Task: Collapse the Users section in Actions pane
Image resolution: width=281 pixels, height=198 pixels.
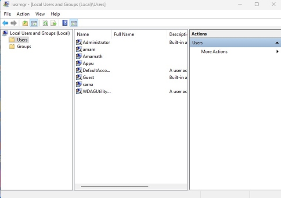Action: pos(277,43)
